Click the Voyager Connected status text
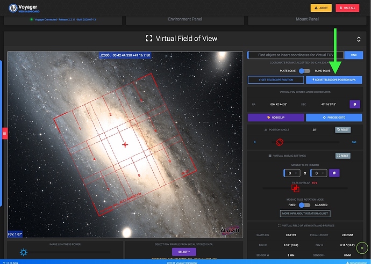 tap(65, 20)
